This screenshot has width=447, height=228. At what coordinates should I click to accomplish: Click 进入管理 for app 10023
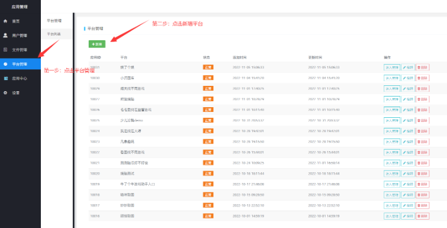(392, 142)
